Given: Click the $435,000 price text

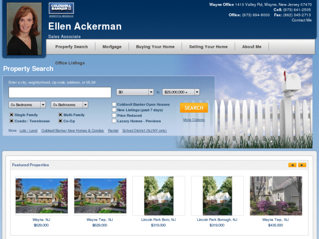Looking at the screenshot, I should click(x=276, y=225).
